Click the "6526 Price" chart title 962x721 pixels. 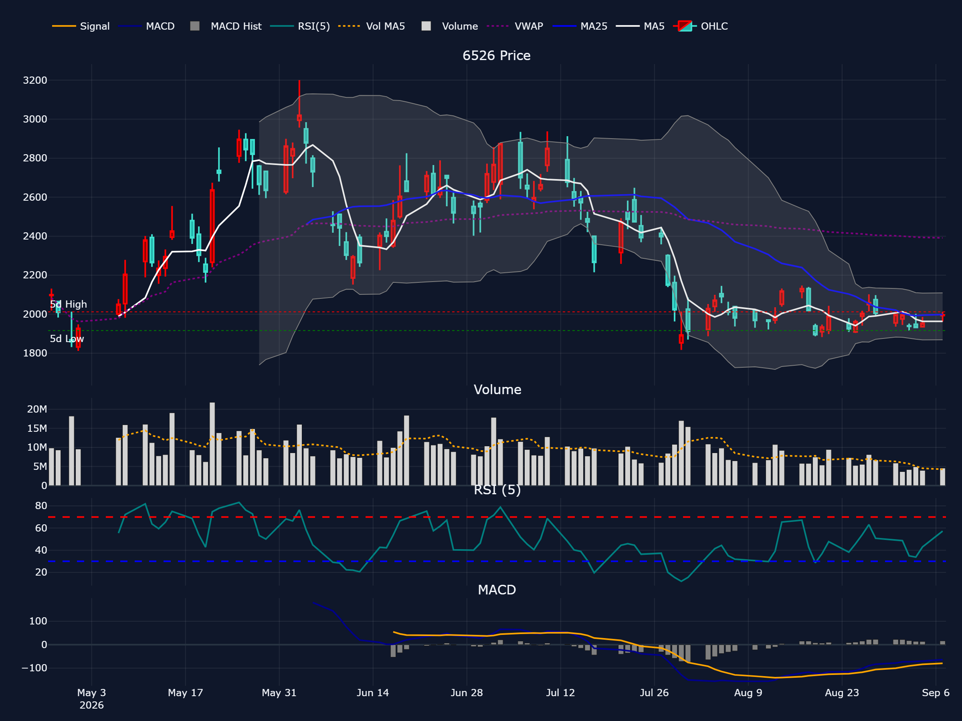pyautogui.click(x=496, y=56)
